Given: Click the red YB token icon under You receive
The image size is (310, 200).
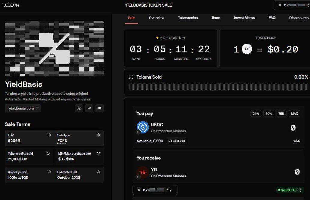Looking at the screenshot, I should [143, 172].
